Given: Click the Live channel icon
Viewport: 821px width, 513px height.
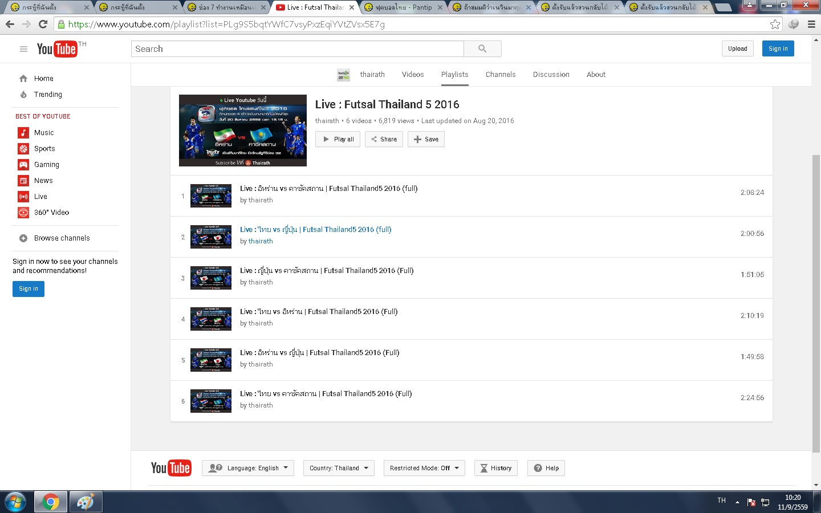Looking at the screenshot, I should point(23,197).
